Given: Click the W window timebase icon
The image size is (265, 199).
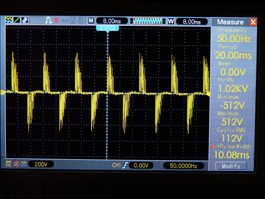Looking at the screenshot, I should [x=171, y=21].
